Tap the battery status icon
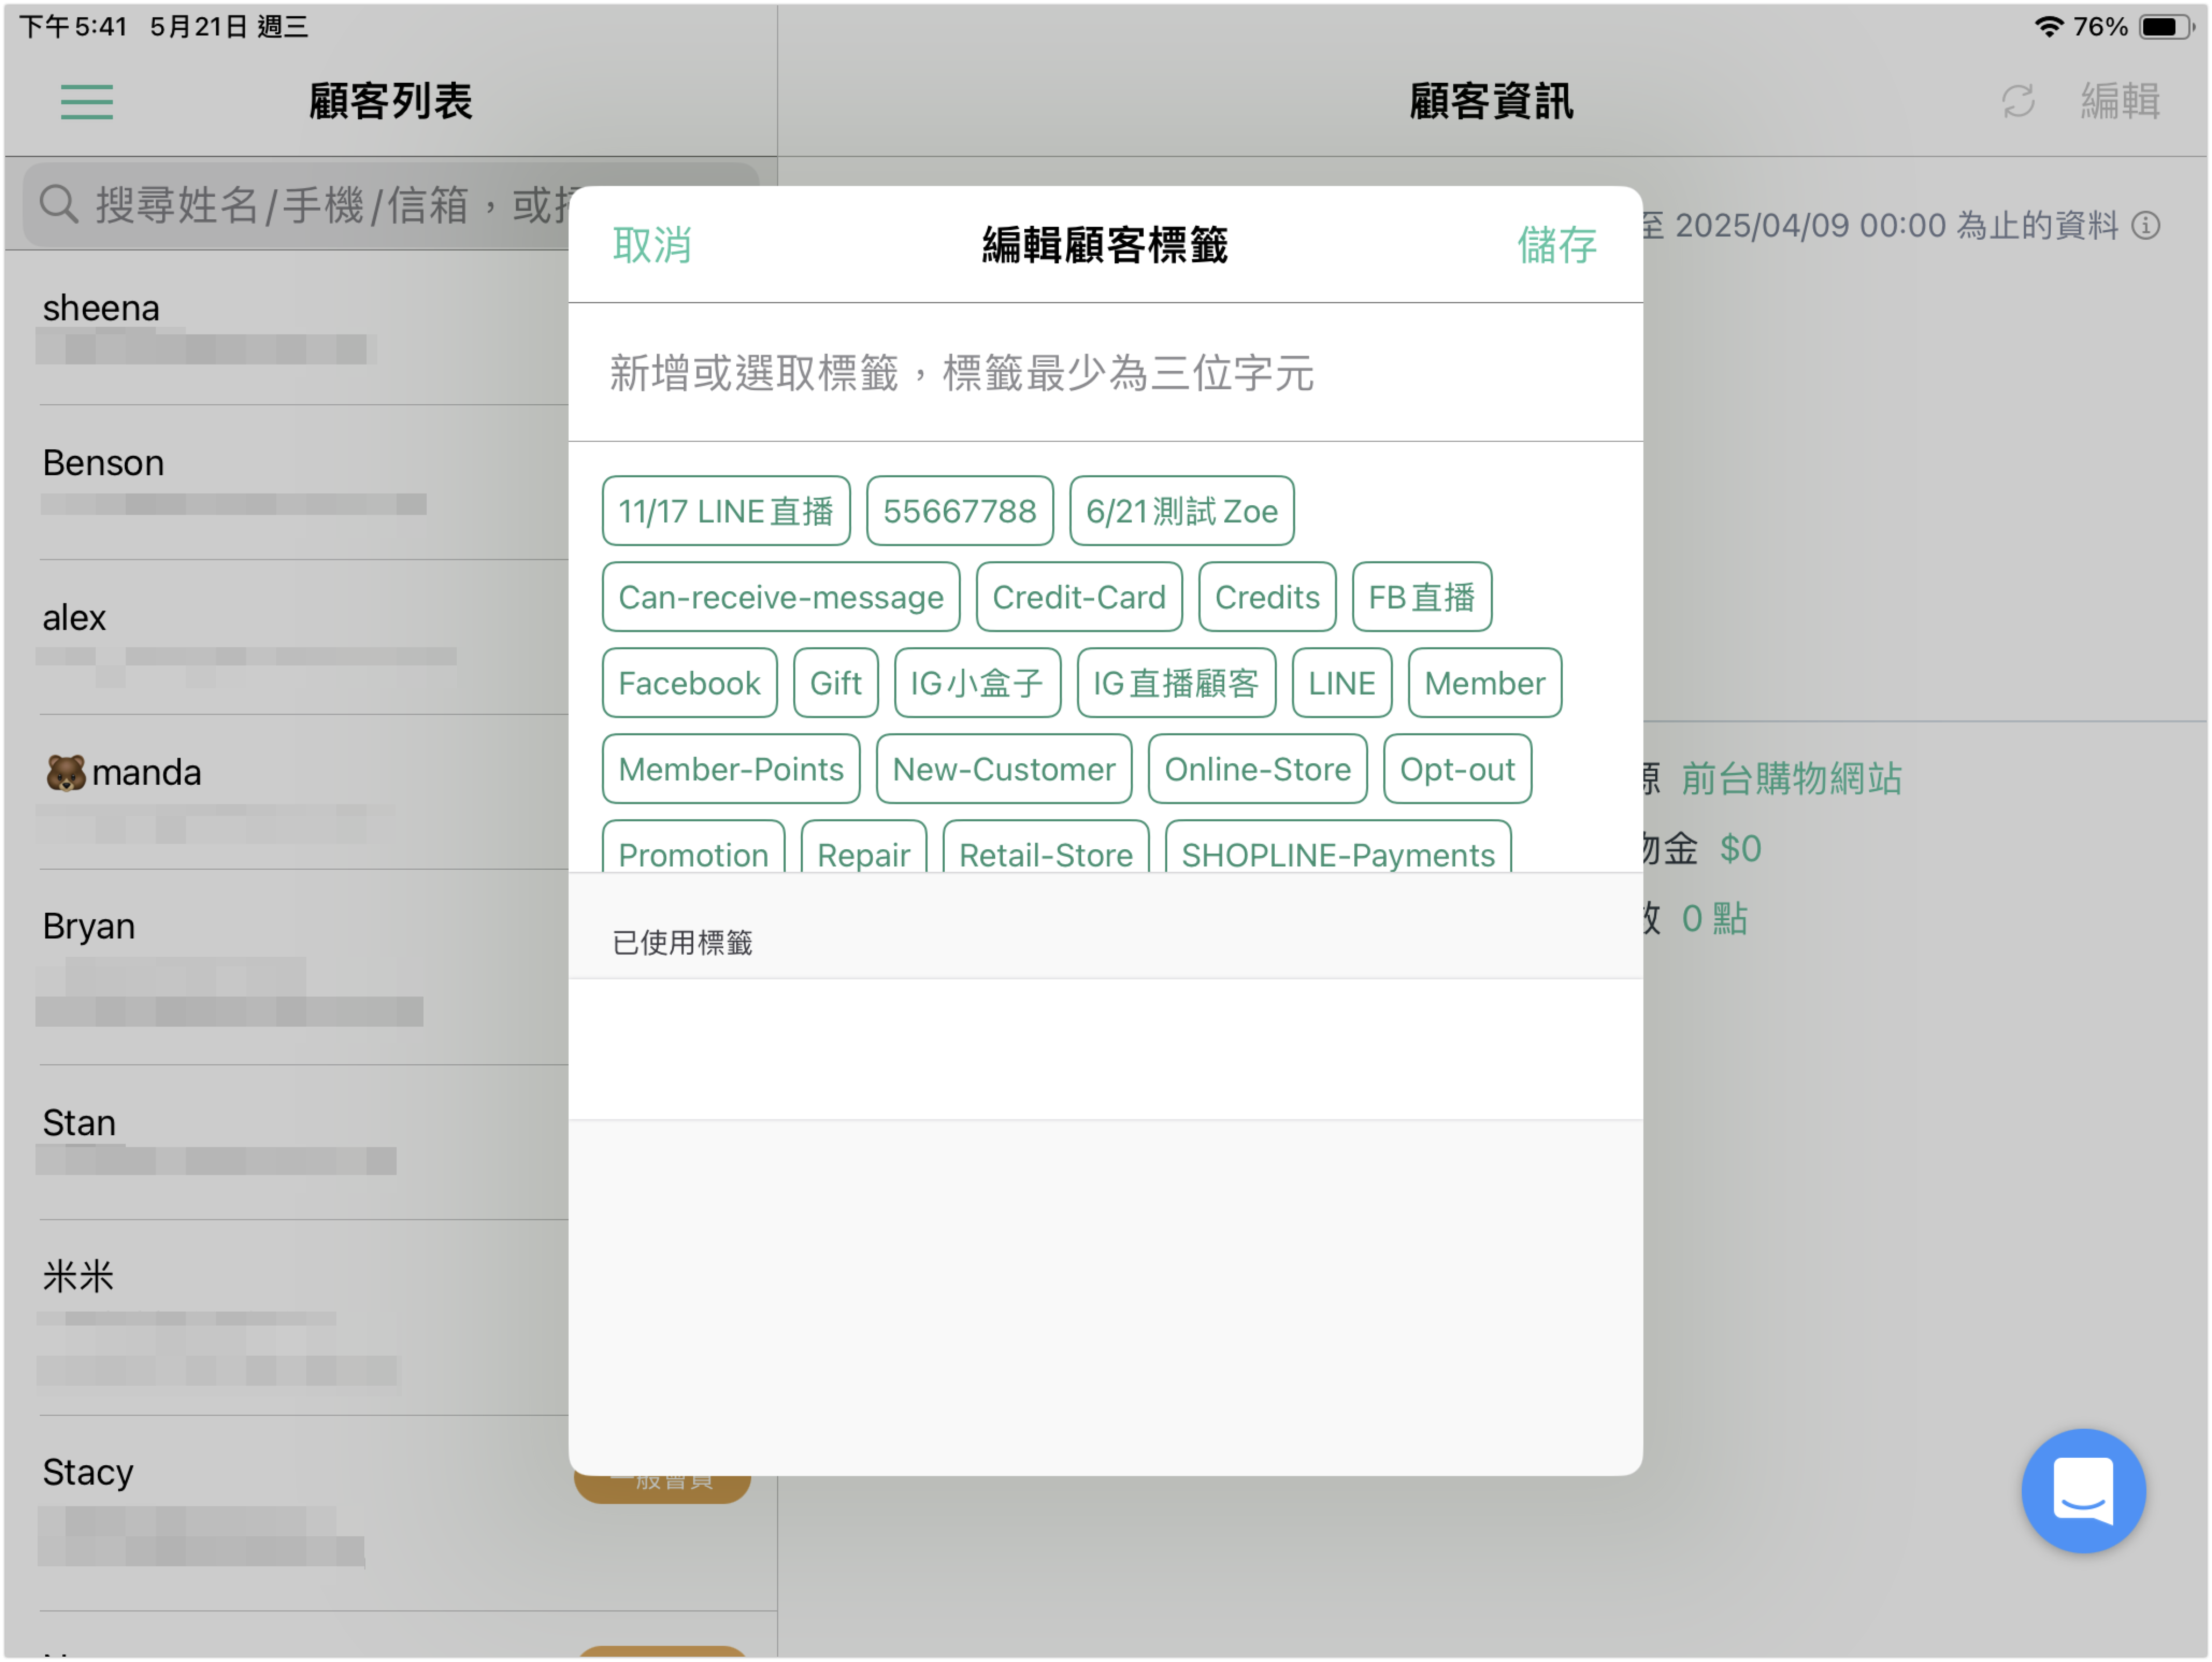 tap(2165, 27)
